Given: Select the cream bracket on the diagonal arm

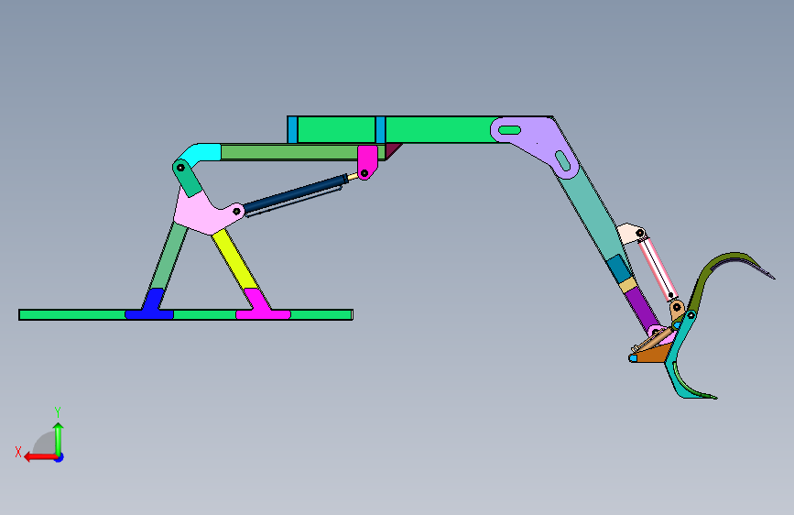Looking at the screenshot, I should (x=630, y=234).
